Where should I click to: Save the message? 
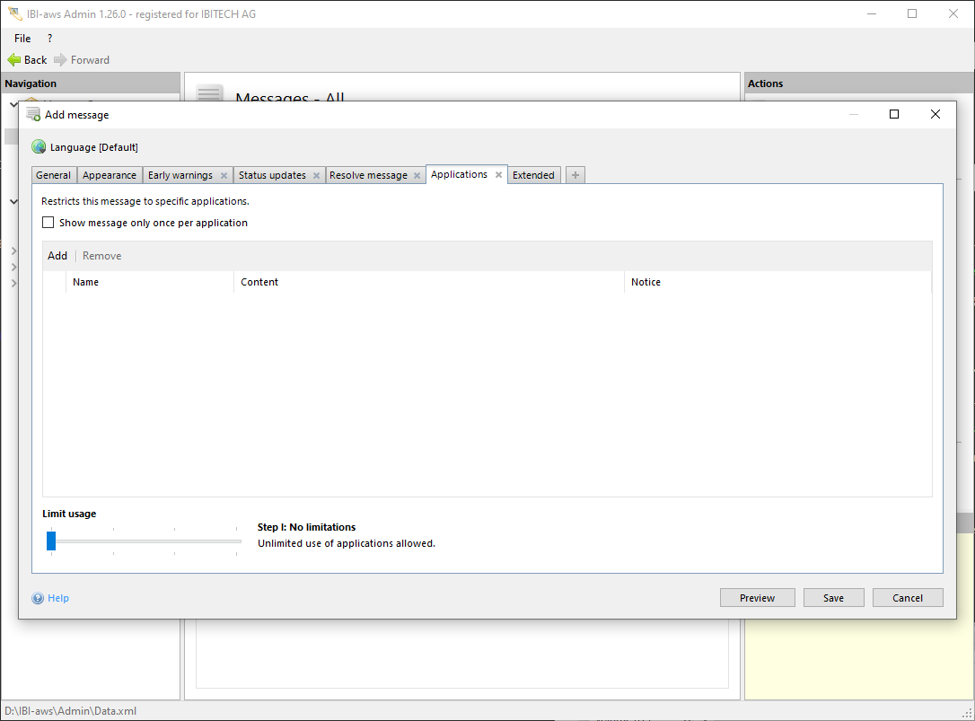pos(833,598)
